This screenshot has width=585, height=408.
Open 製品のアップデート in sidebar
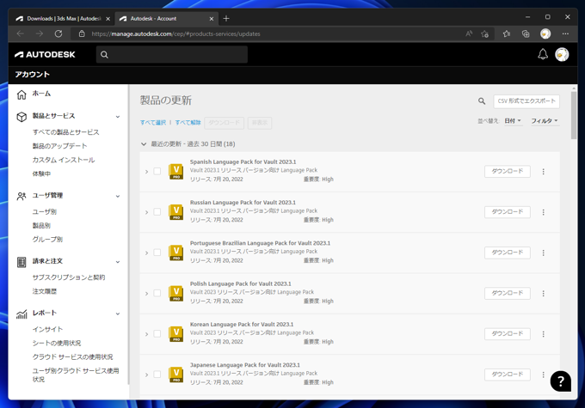(x=59, y=146)
